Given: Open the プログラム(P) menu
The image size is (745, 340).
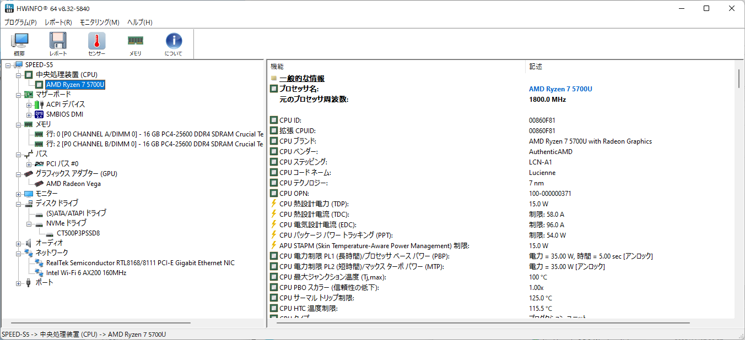Looking at the screenshot, I should 20,23.
